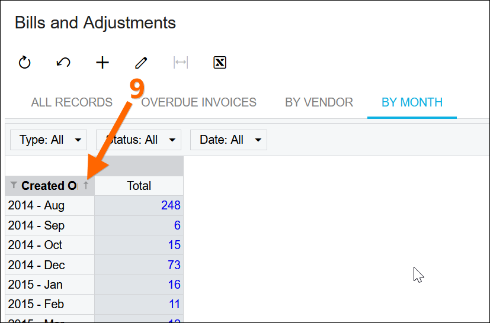This screenshot has width=490, height=323.
Task: Select the 2015 - Jan row label
Action: pos(36,285)
